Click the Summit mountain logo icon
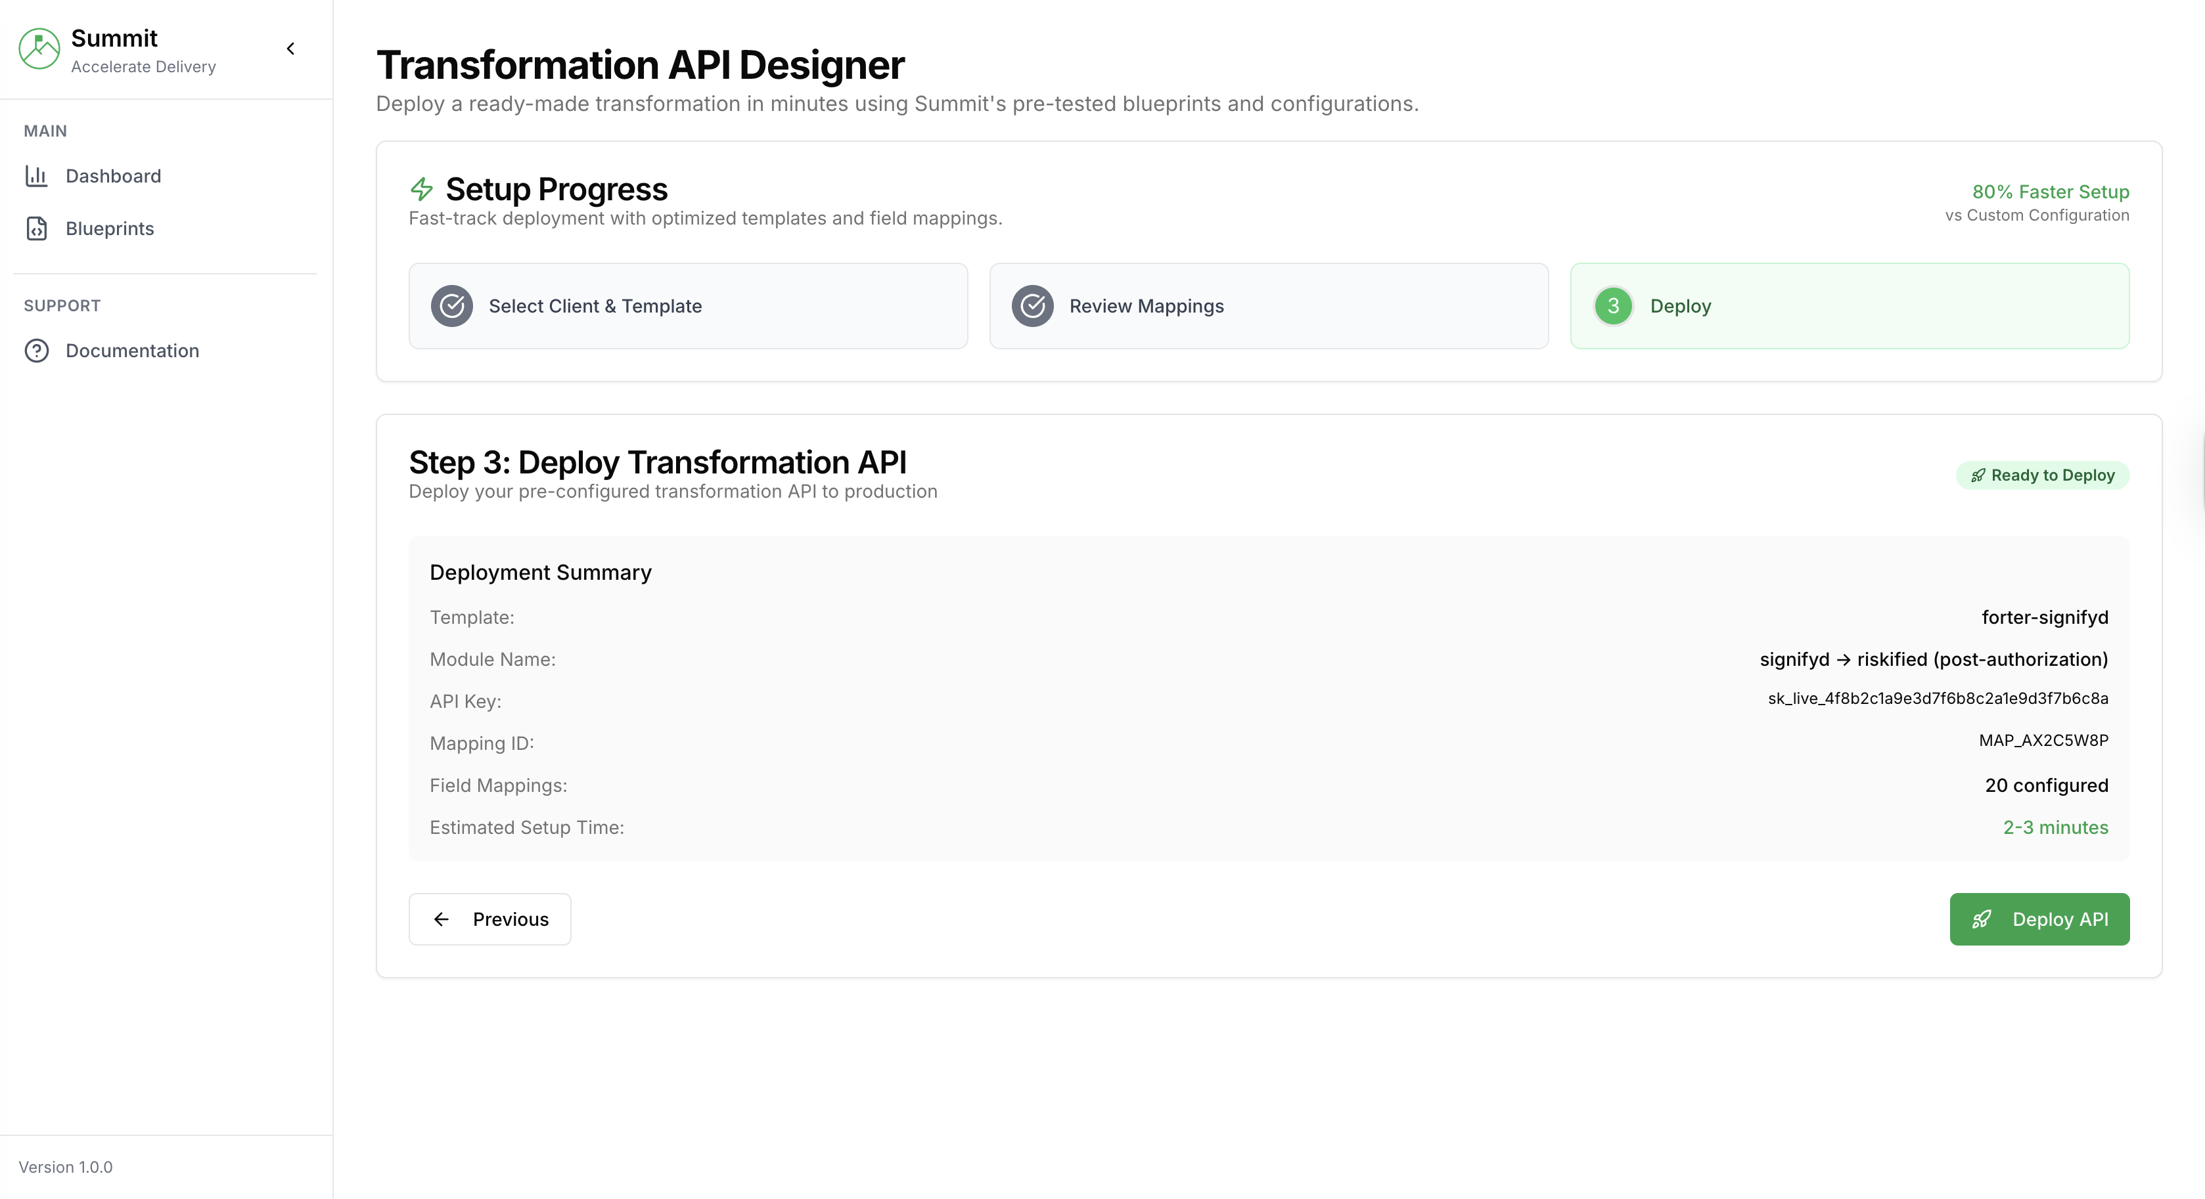This screenshot has height=1199, width=2205. click(39, 49)
